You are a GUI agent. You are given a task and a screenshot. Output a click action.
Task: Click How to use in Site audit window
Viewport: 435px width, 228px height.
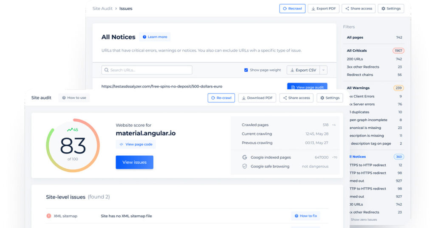pos(74,98)
